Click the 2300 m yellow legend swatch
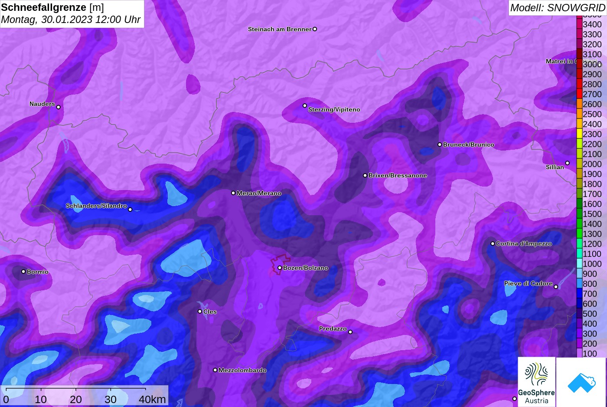The image size is (607, 407). pyautogui.click(x=579, y=134)
